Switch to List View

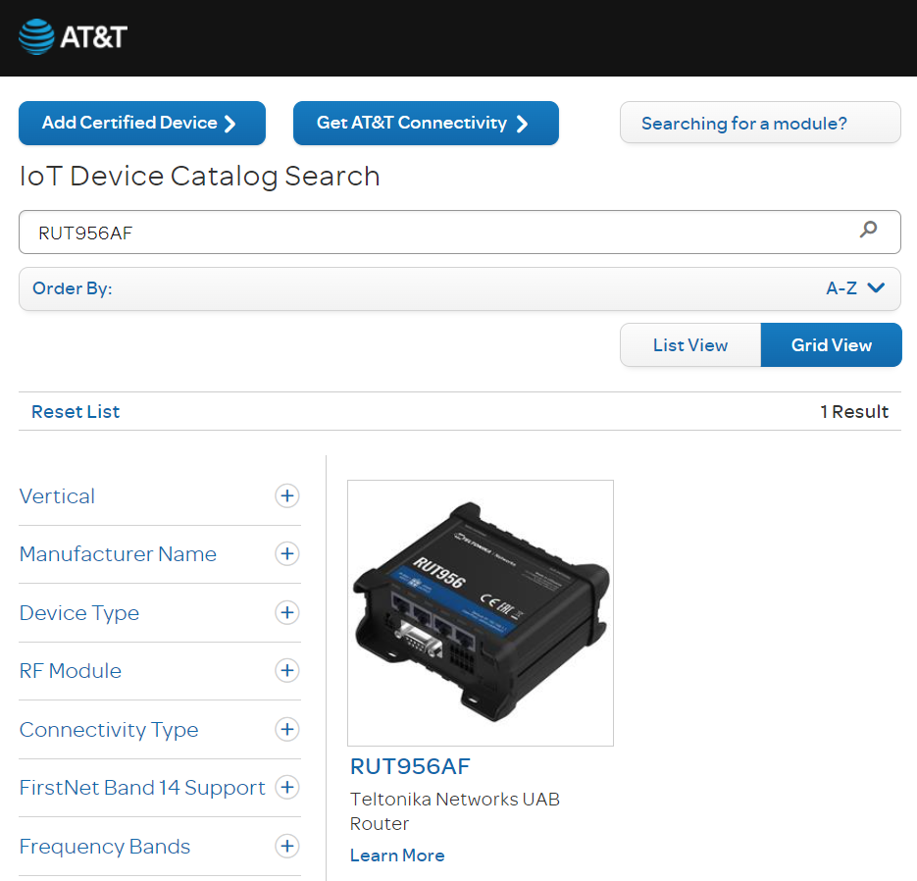[x=690, y=345]
